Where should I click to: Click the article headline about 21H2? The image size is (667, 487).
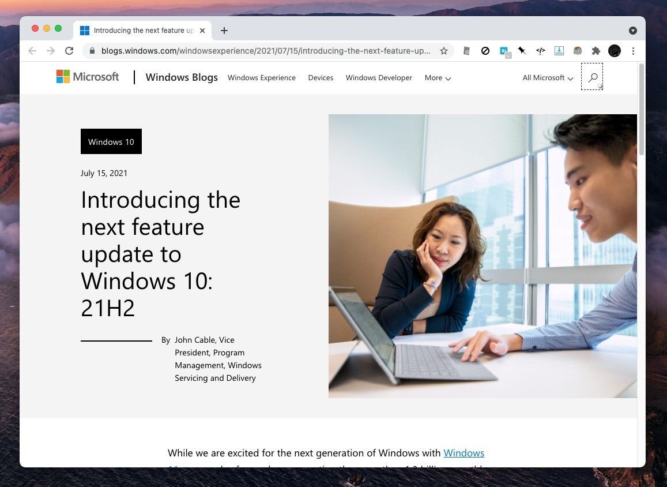(x=160, y=254)
